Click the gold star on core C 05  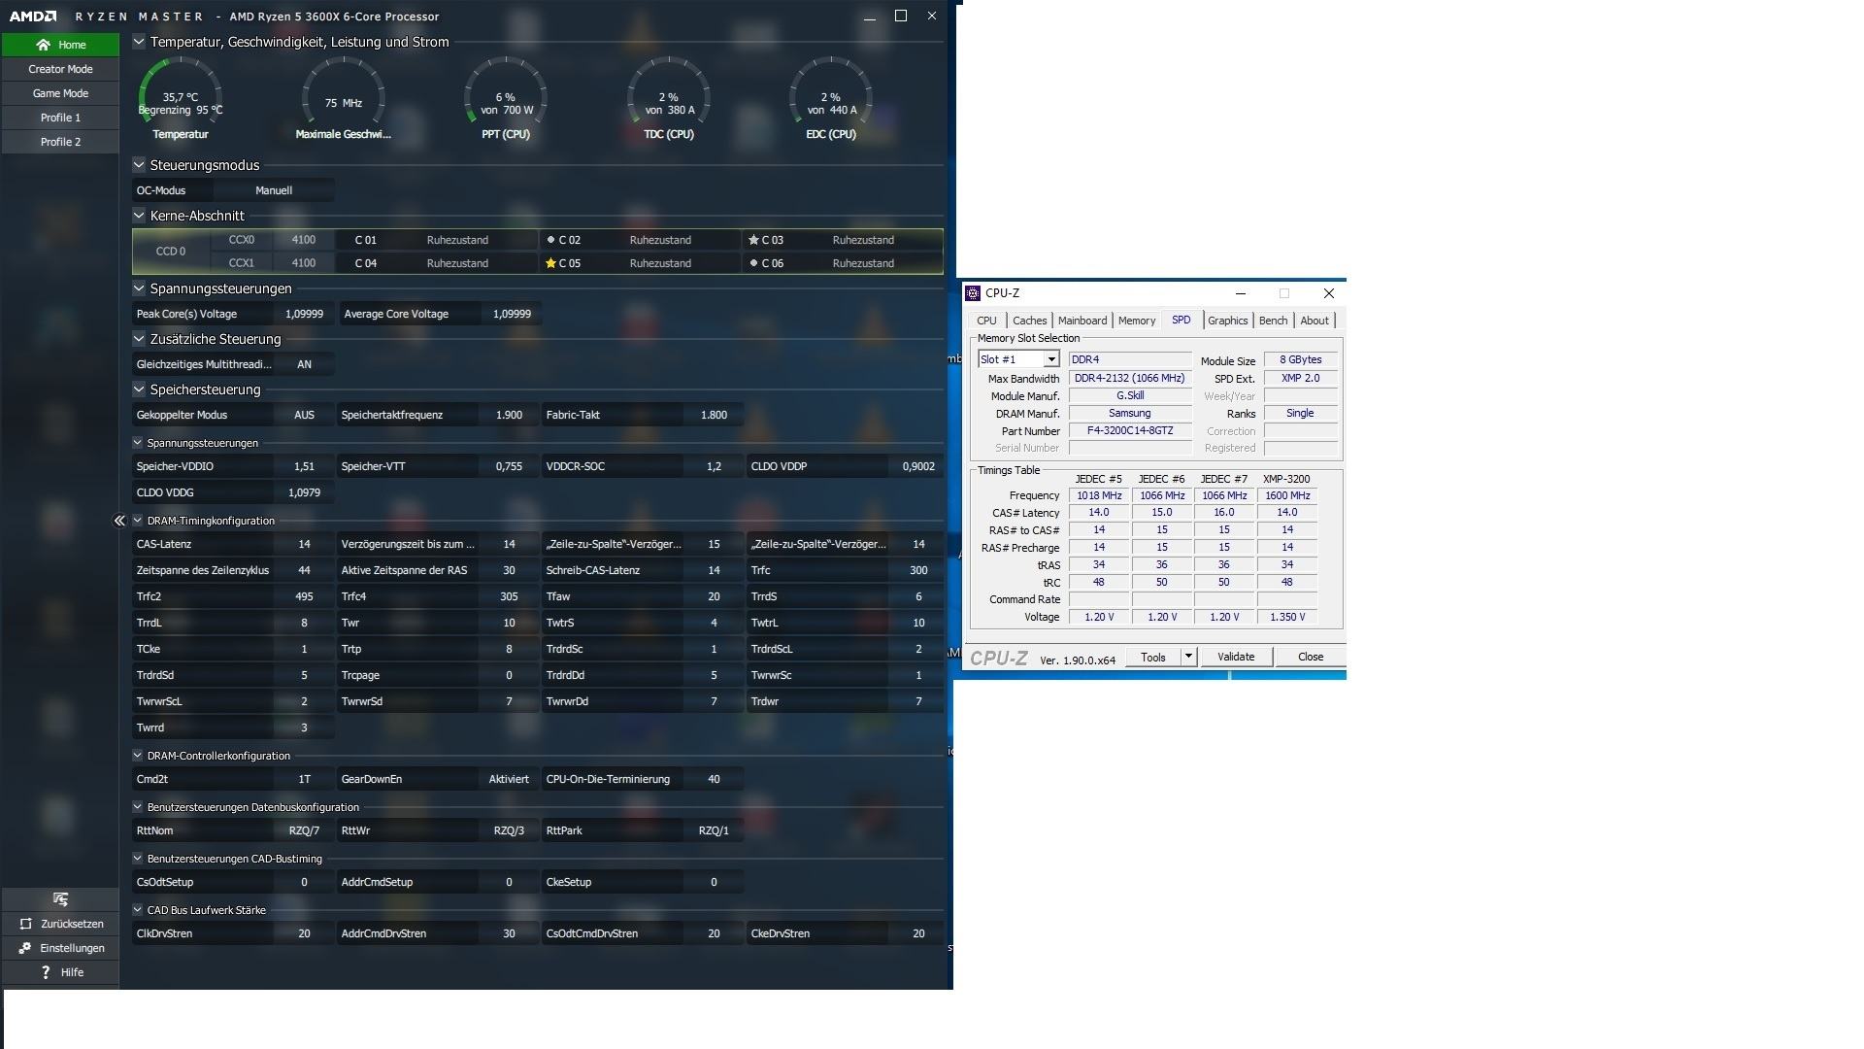550,263
